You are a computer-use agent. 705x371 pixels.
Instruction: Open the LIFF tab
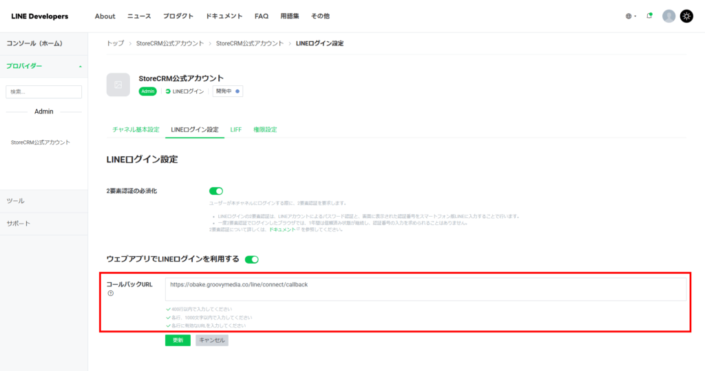click(x=235, y=129)
